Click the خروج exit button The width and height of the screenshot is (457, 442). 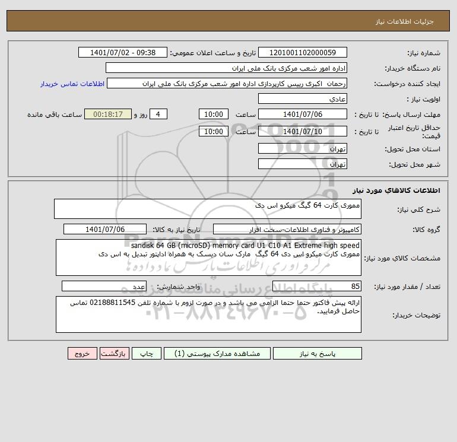pos(82,354)
